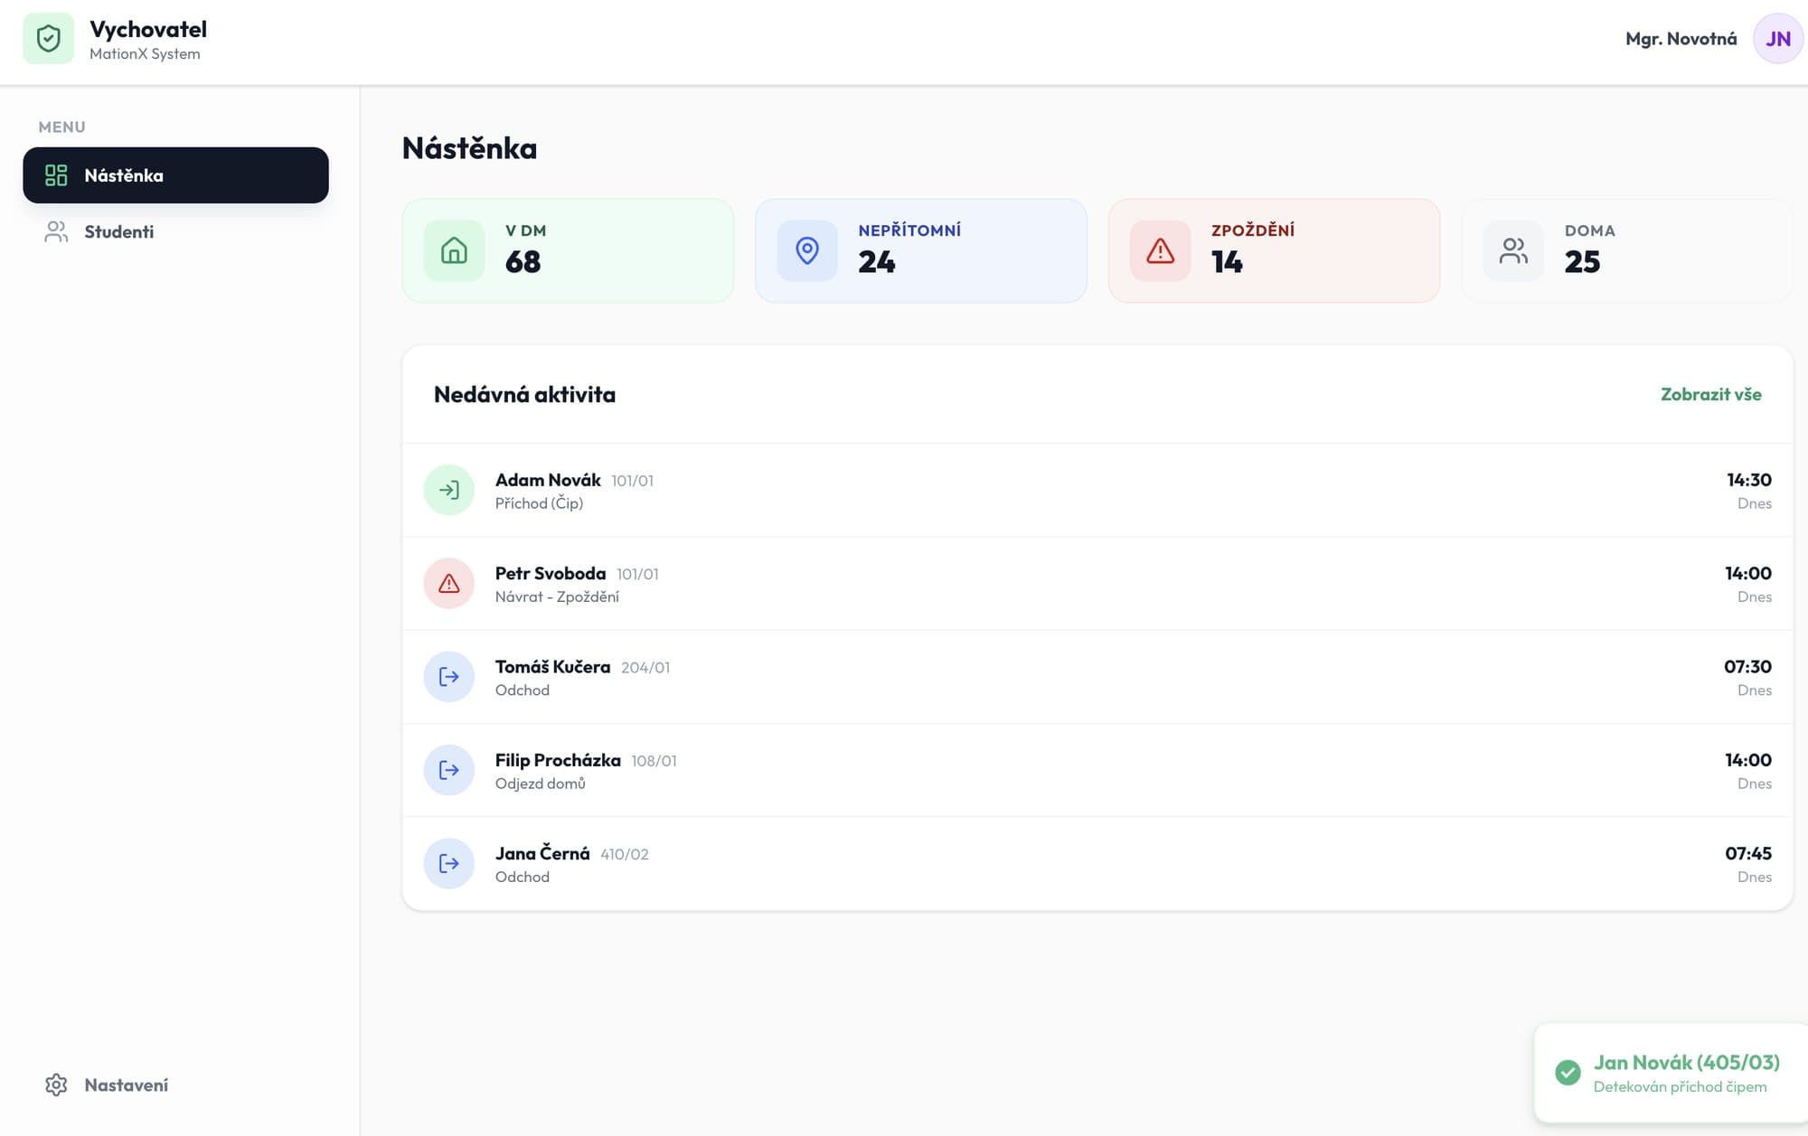1808x1136 pixels.
Task: Click the 07:45 time of Jana Černá
Action: pos(1747,853)
